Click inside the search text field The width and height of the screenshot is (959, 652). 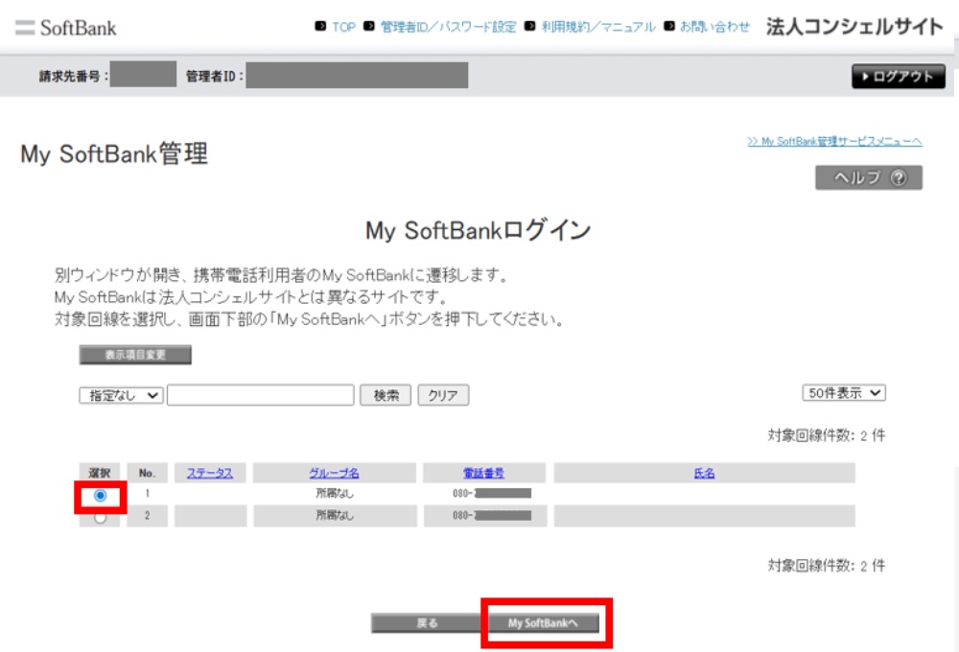pyautogui.click(x=259, y=395)
